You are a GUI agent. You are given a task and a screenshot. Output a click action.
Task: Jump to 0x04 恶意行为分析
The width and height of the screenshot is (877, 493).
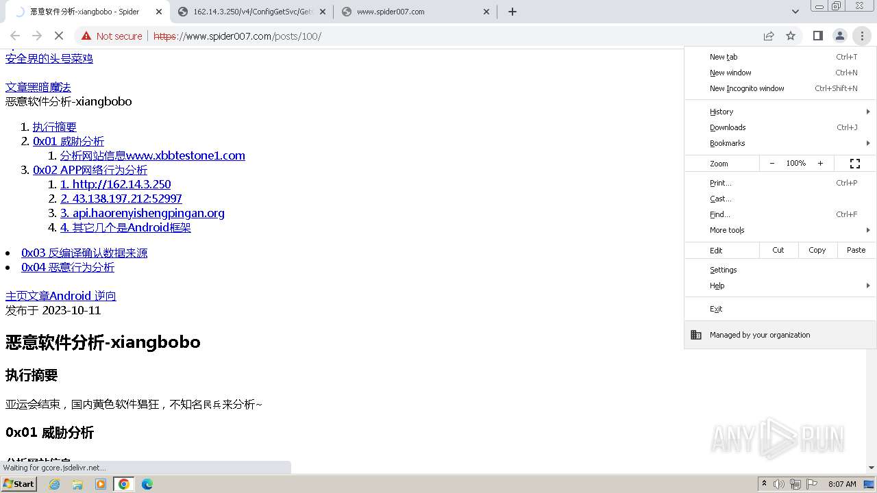pos(68,267)
